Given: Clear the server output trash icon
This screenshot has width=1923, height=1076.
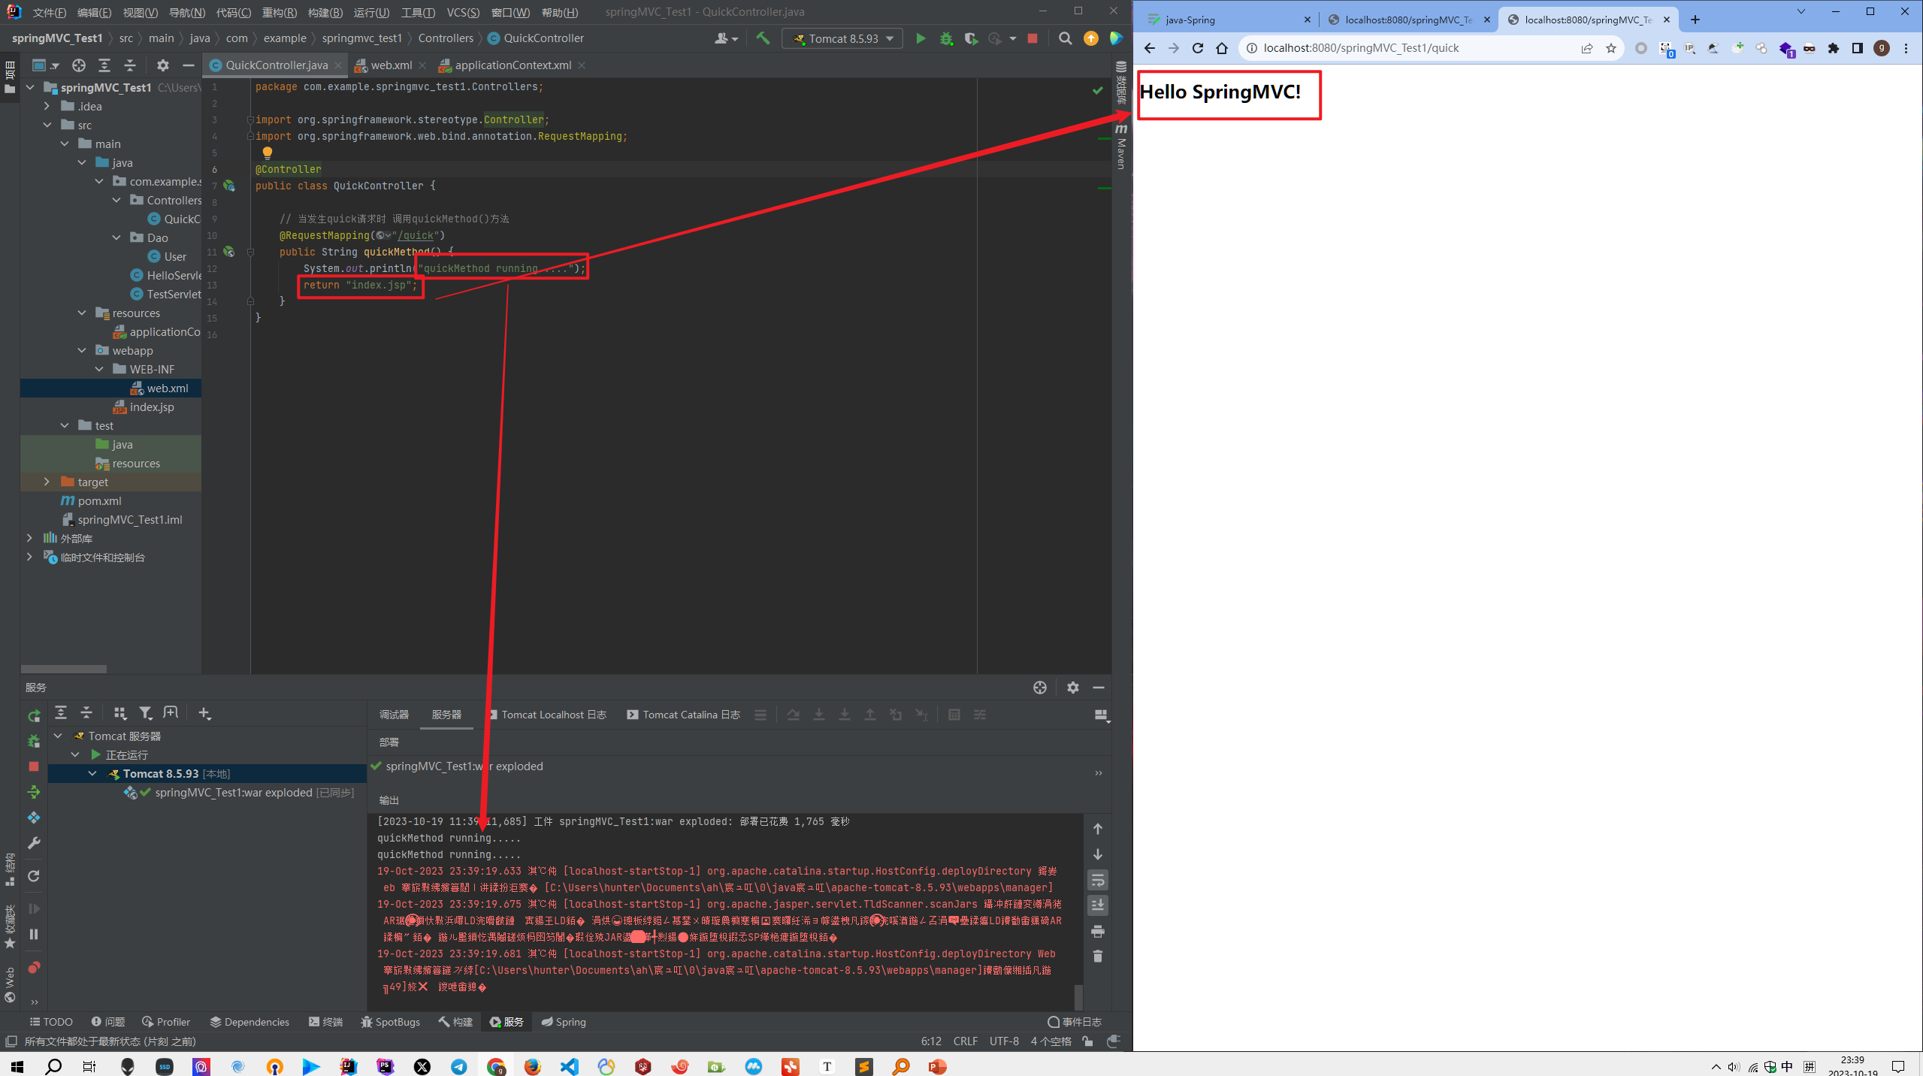Looking at the screenshot, I should click(1097, 956).
